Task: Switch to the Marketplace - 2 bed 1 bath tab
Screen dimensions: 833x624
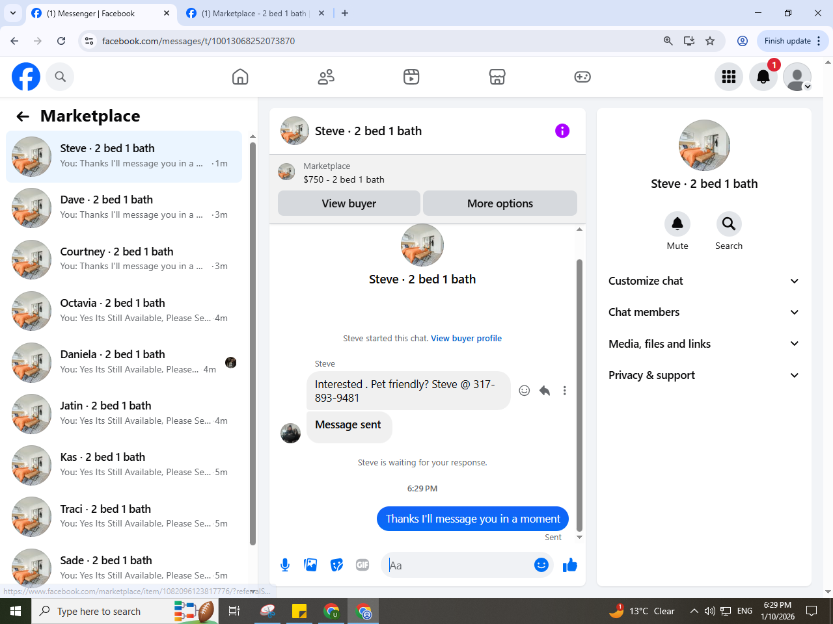Action: tap(254, 13)
